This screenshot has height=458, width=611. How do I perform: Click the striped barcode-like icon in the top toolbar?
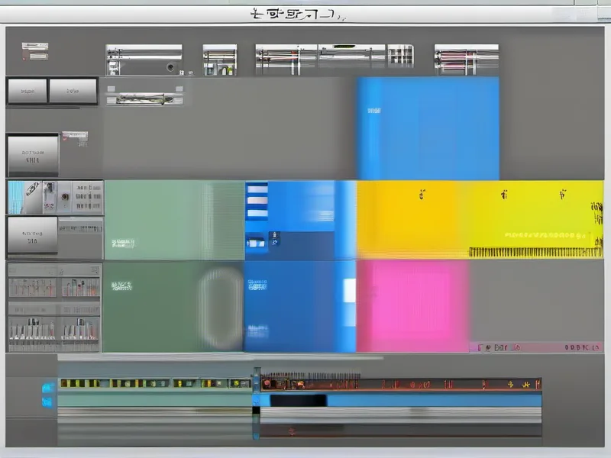tap(400, 56)
